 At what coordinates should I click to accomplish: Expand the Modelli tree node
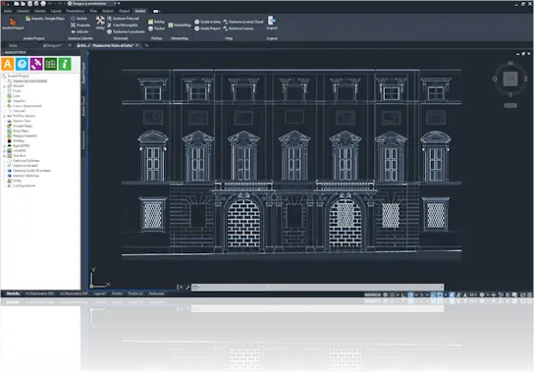point(5,86)
